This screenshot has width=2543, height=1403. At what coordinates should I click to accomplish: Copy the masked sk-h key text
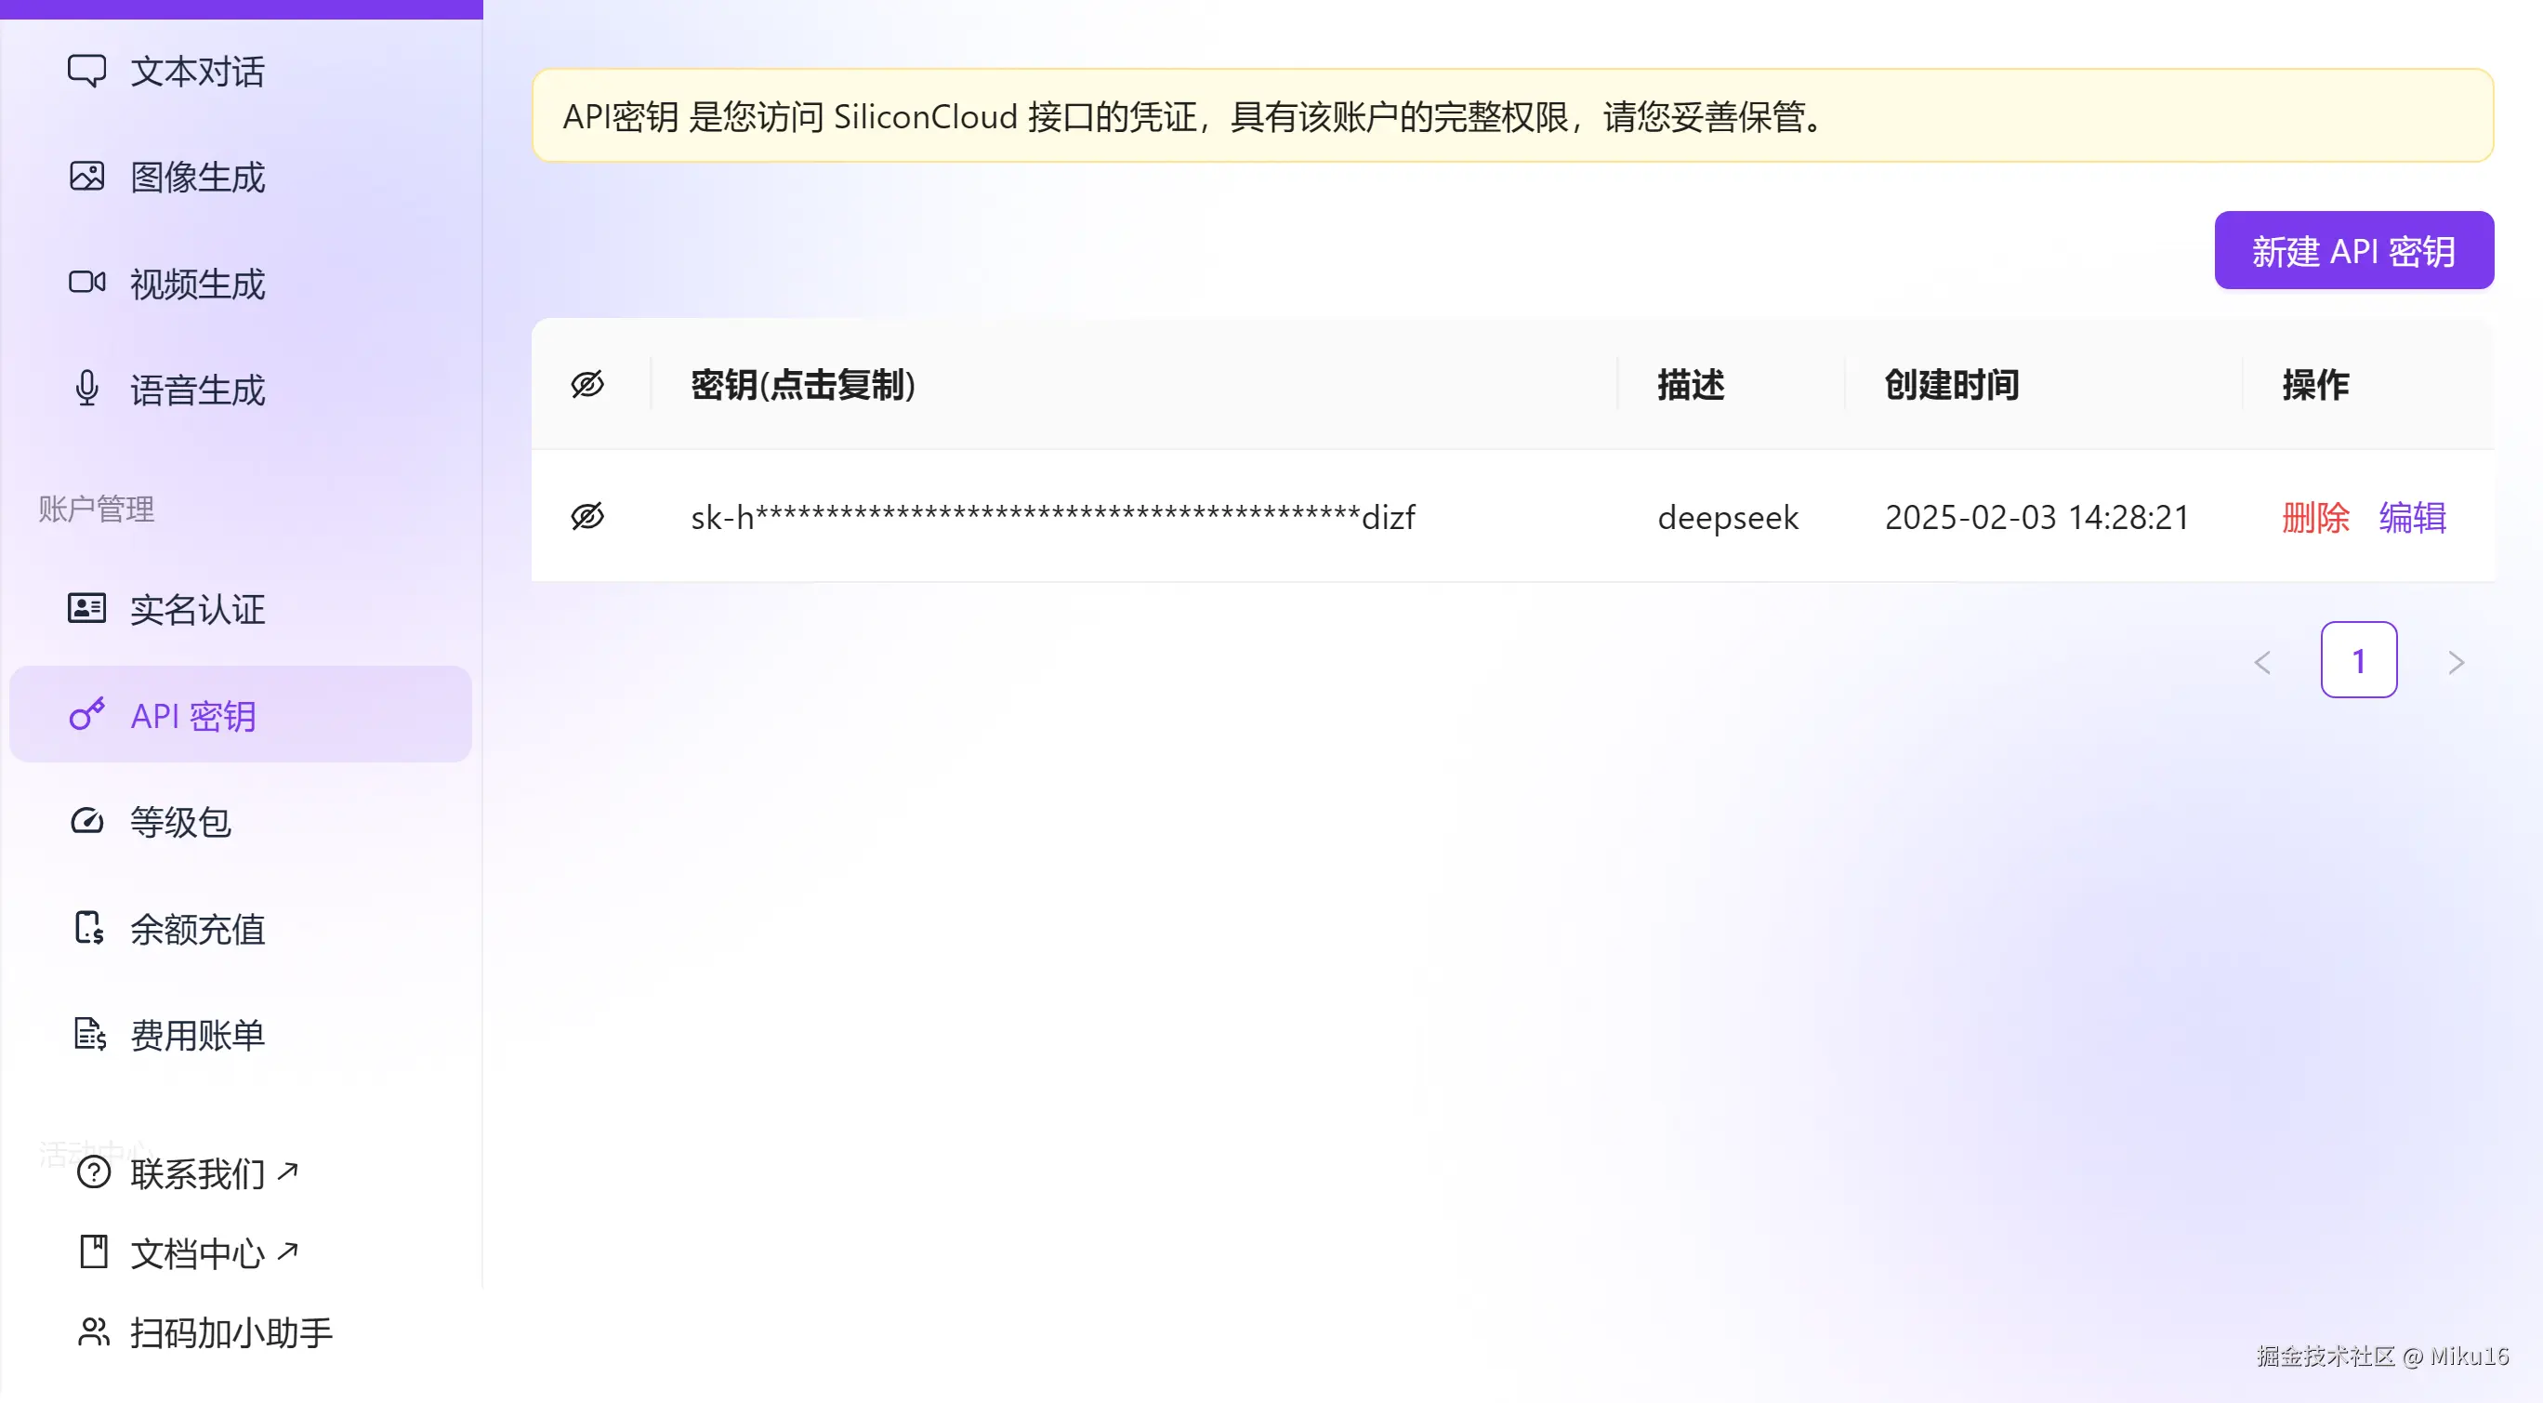(x=1052, y=516)
